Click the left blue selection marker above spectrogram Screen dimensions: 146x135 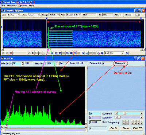coord(47,18)
